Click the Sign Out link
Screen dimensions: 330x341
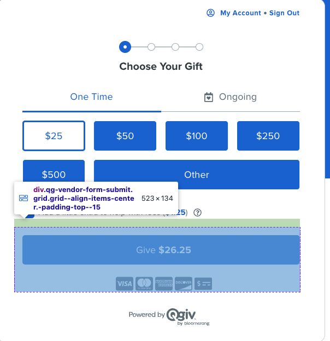[x=284, y=13]
